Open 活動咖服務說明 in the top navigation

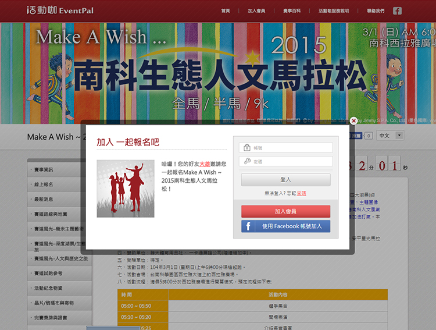(334, 11)
